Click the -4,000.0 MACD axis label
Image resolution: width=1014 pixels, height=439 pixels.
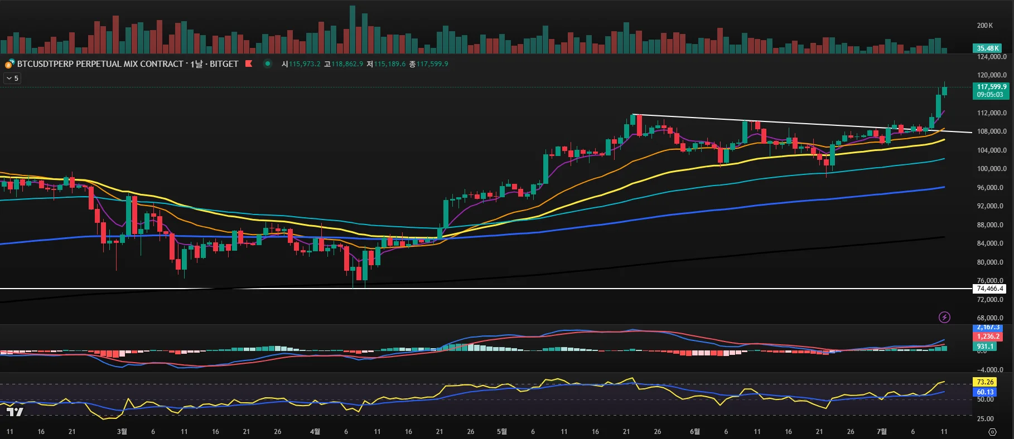(x=991, y=370)
